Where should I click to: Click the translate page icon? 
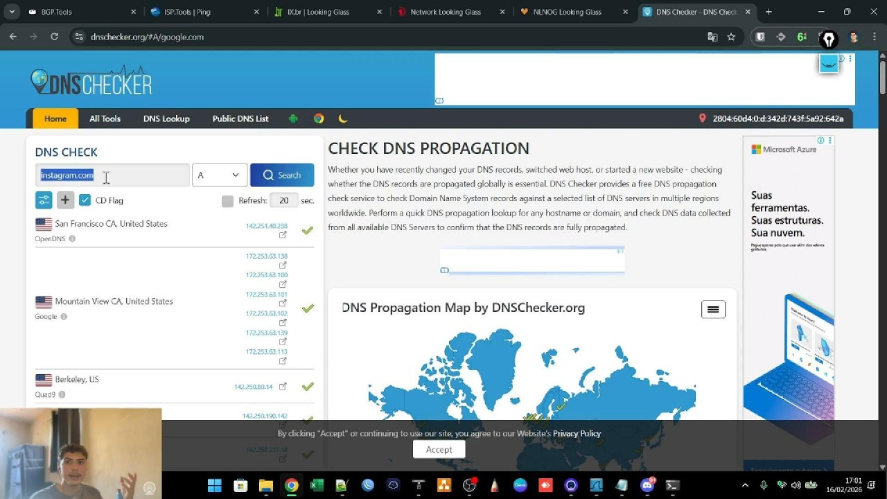pos(712,37)
